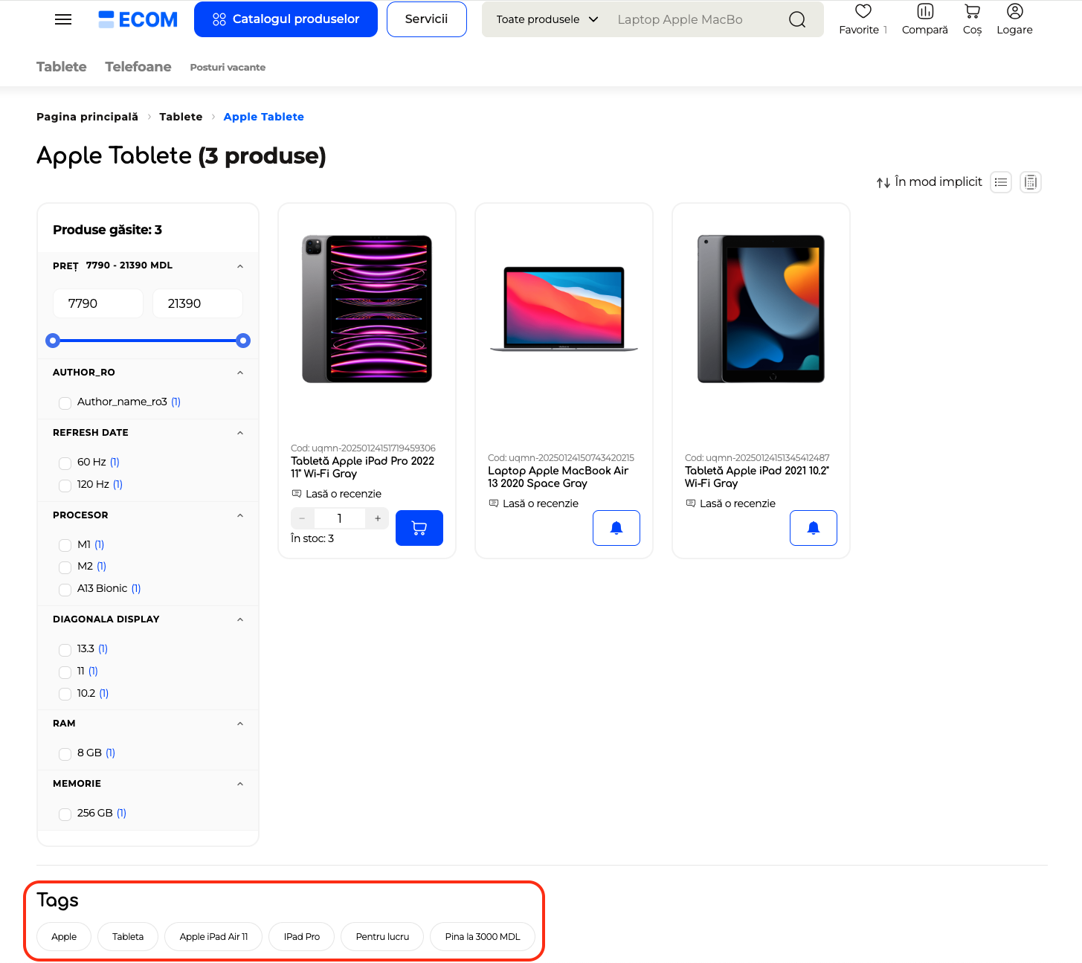Open the Compară comparison icon
This screenshot has height=963, width=1082.
925,11
